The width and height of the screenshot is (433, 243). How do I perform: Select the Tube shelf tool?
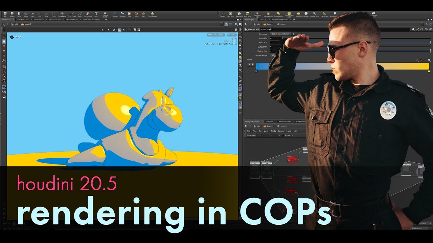pyautogui.click(x=19, y=14)
